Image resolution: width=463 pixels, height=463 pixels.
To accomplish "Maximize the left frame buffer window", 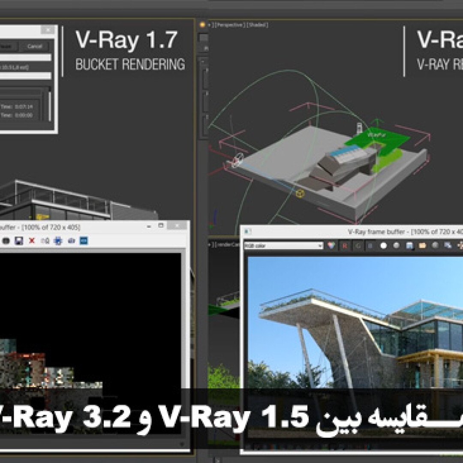I will [x=161, y=225].
